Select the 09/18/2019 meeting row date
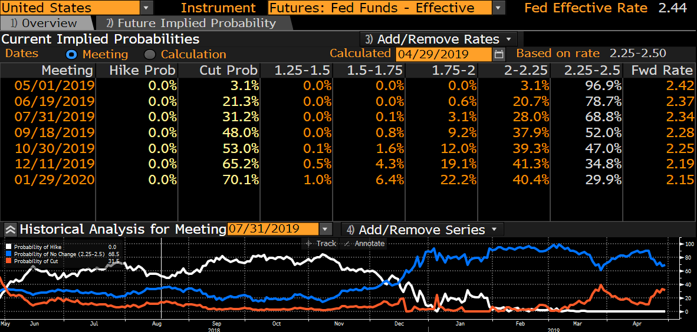 (54, 132)
